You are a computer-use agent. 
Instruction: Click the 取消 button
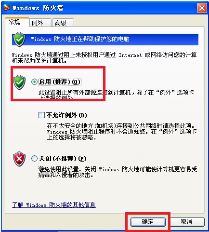point(186,222)
